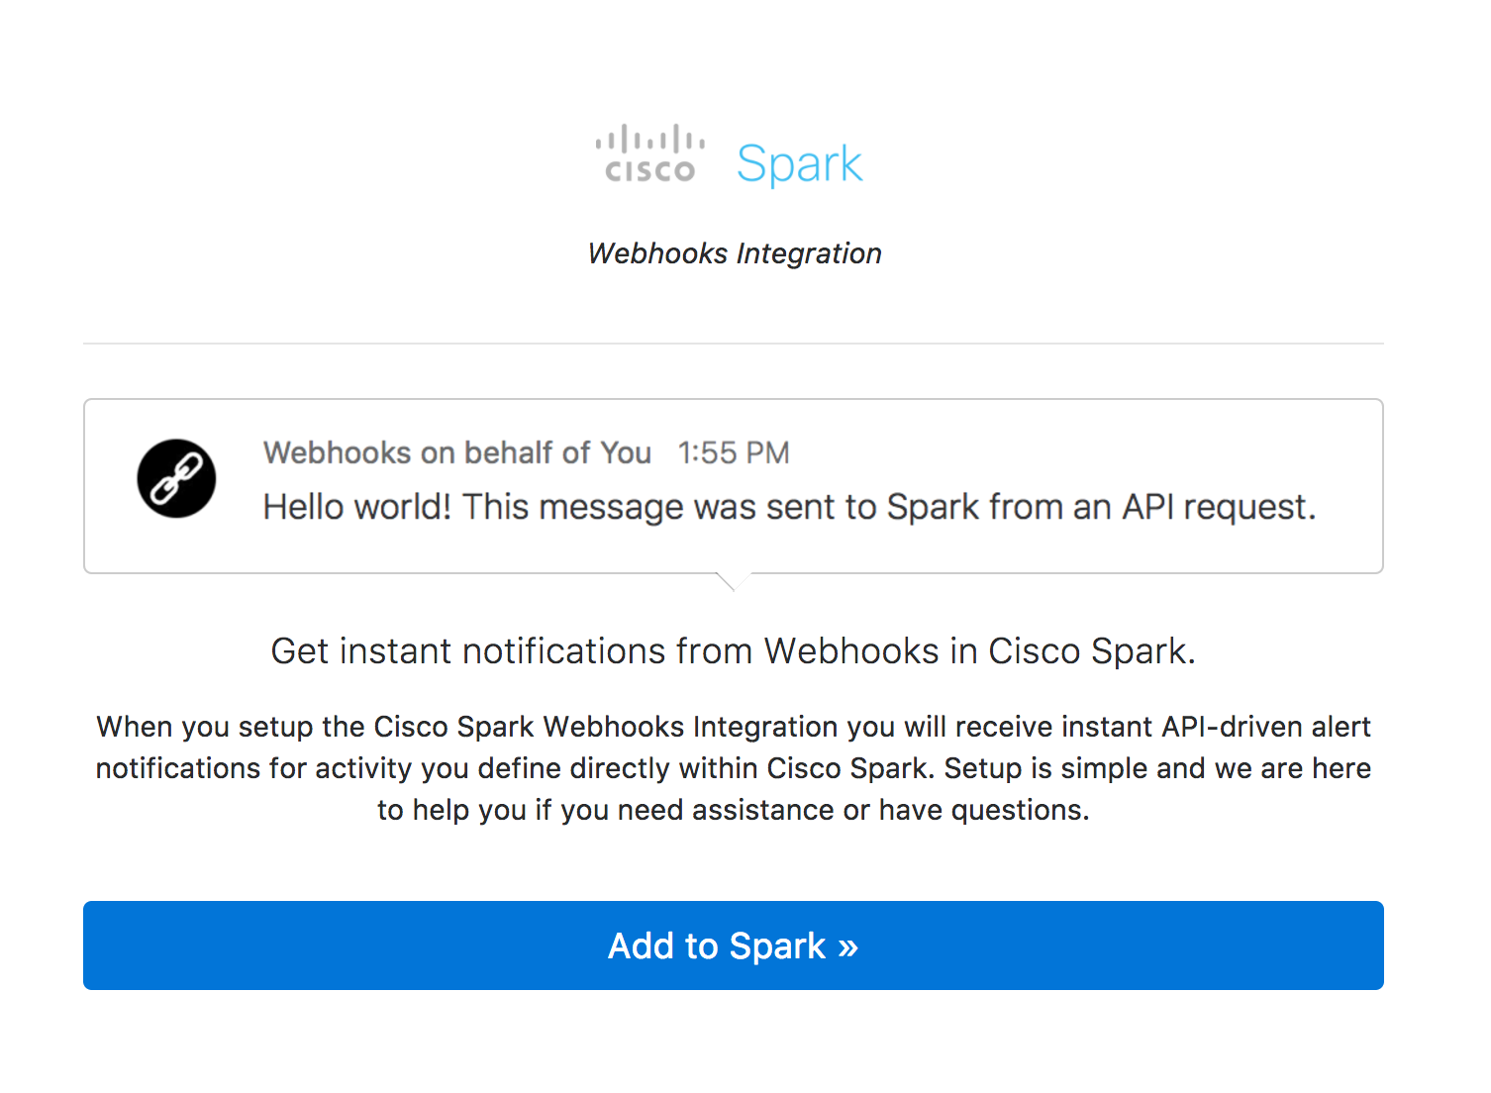Click "API request." at the message end
Image resolution: width=1491 pixels, height=1093 pixels.
[1218, 507]
